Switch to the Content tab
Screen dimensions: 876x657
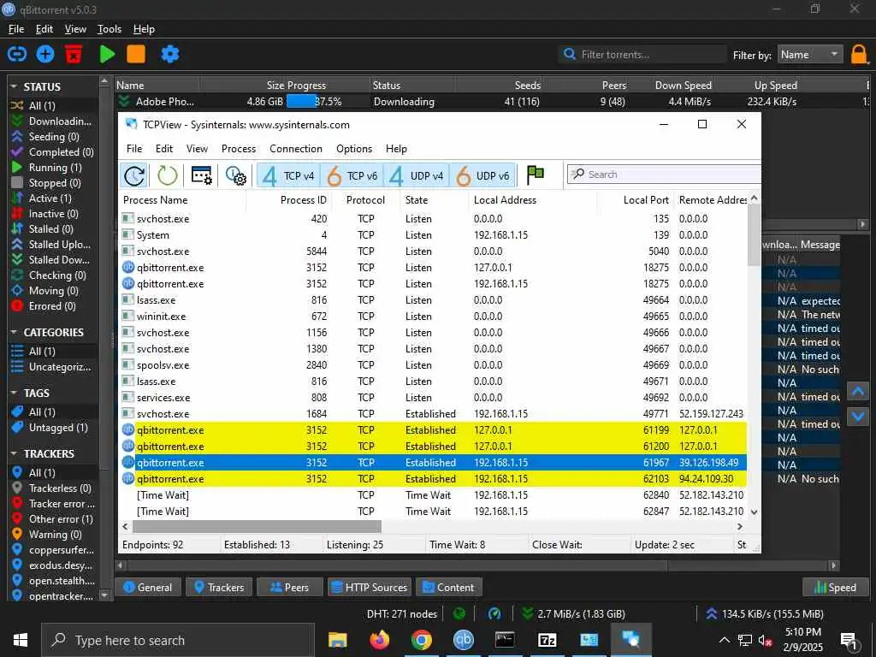click(448, 587)
